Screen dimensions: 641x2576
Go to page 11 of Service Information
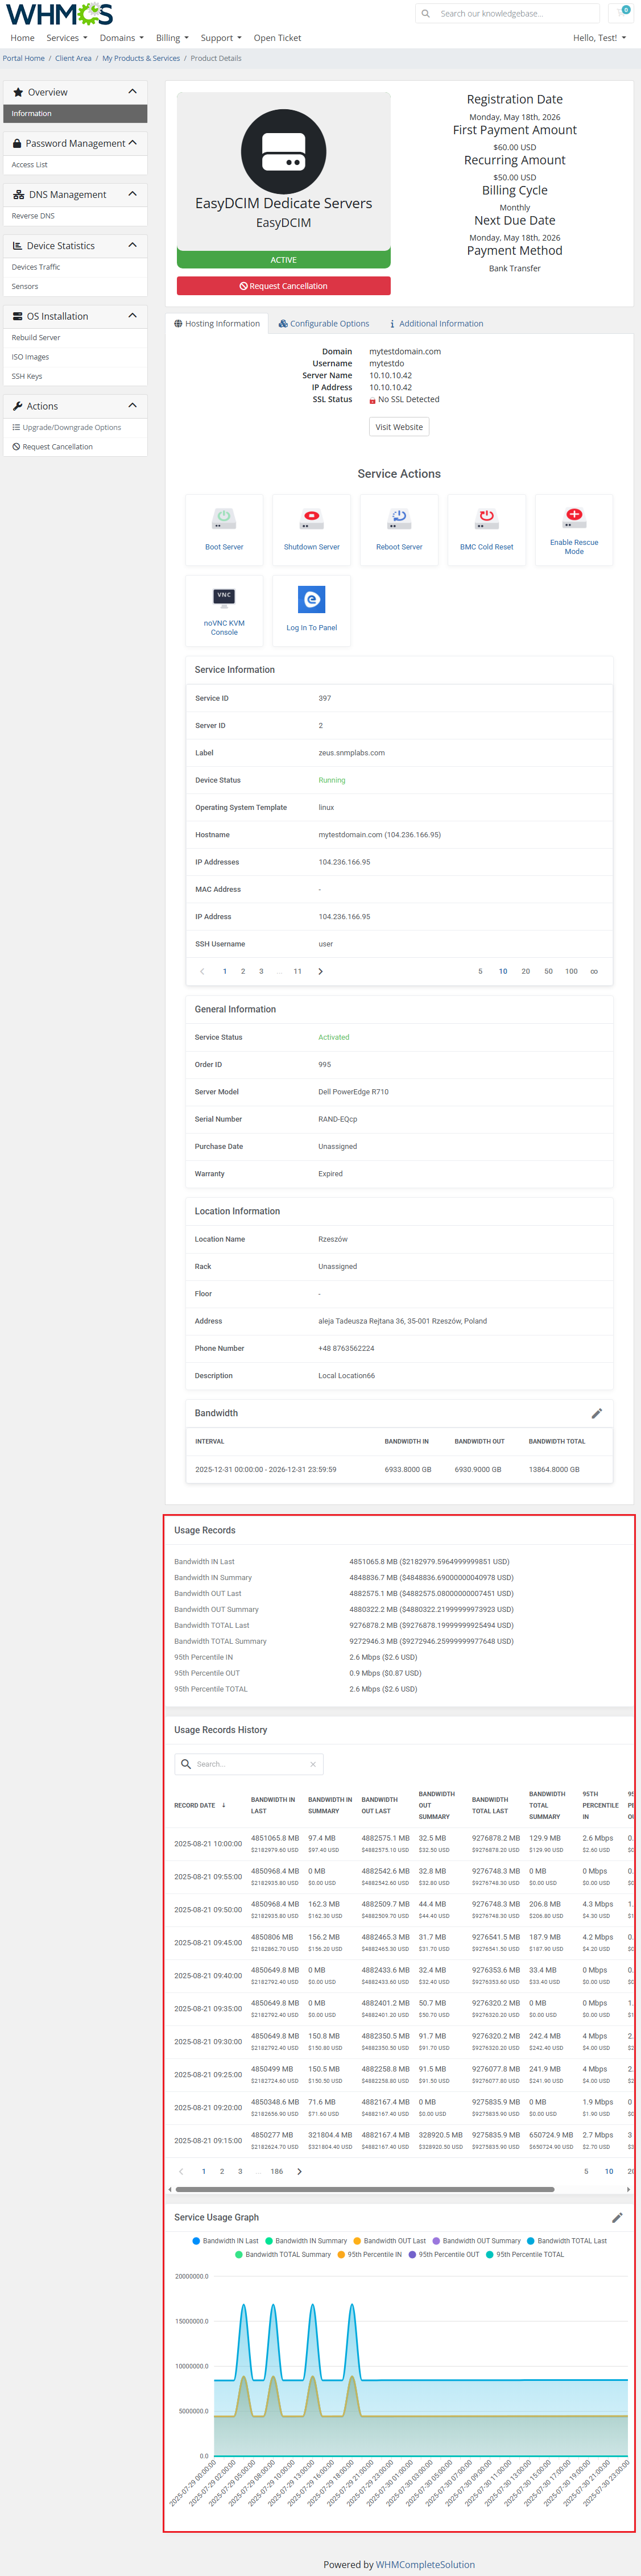pos(297,971)
